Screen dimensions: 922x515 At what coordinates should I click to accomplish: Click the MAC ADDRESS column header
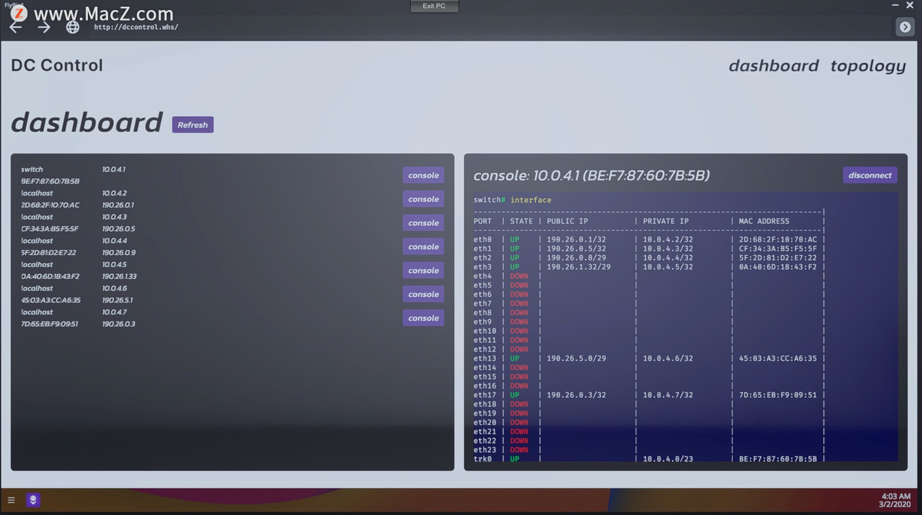pyautogui.click(x=764, y=221)
